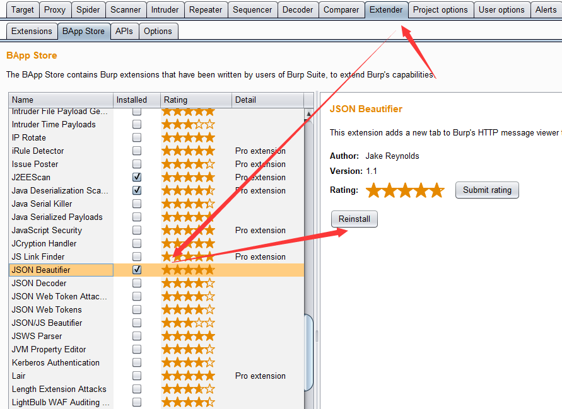Toggle Java Serial Killer checkbox
This screenshot has height=409, width=562.
point(136,204)
